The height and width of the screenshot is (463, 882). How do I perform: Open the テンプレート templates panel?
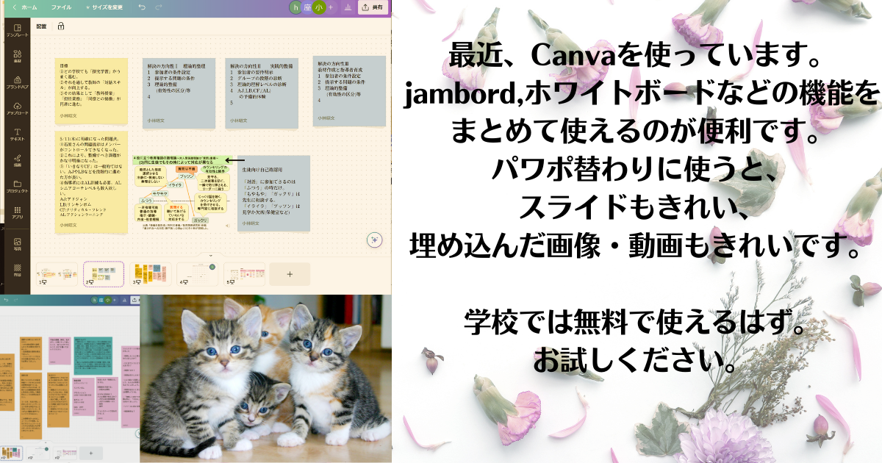[x=17, y=30]
